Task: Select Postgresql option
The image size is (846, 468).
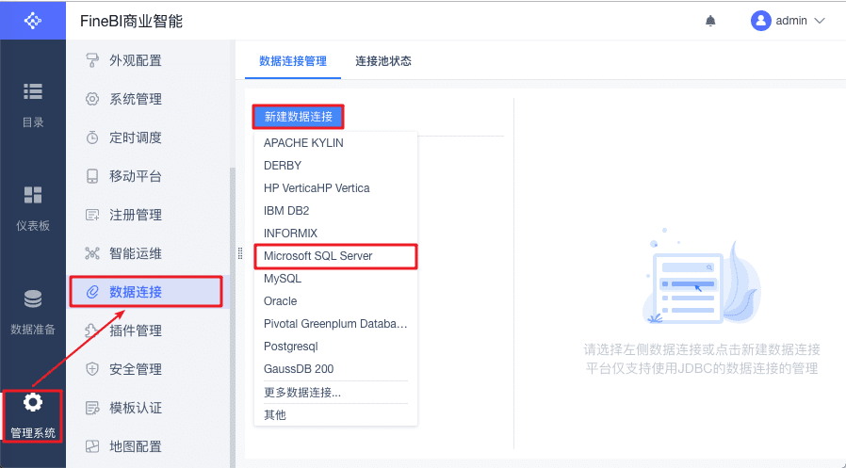Action: (335, 347)
